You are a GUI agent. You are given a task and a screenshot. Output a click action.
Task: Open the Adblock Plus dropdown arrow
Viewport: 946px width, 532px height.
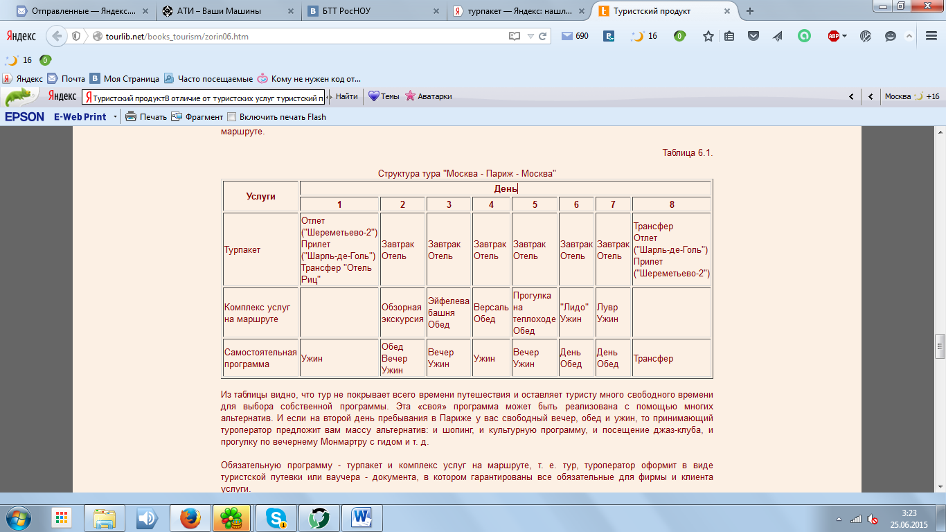point(845,36)
